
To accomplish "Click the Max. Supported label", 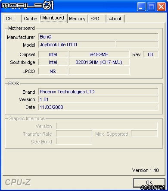I will (112, 134).
